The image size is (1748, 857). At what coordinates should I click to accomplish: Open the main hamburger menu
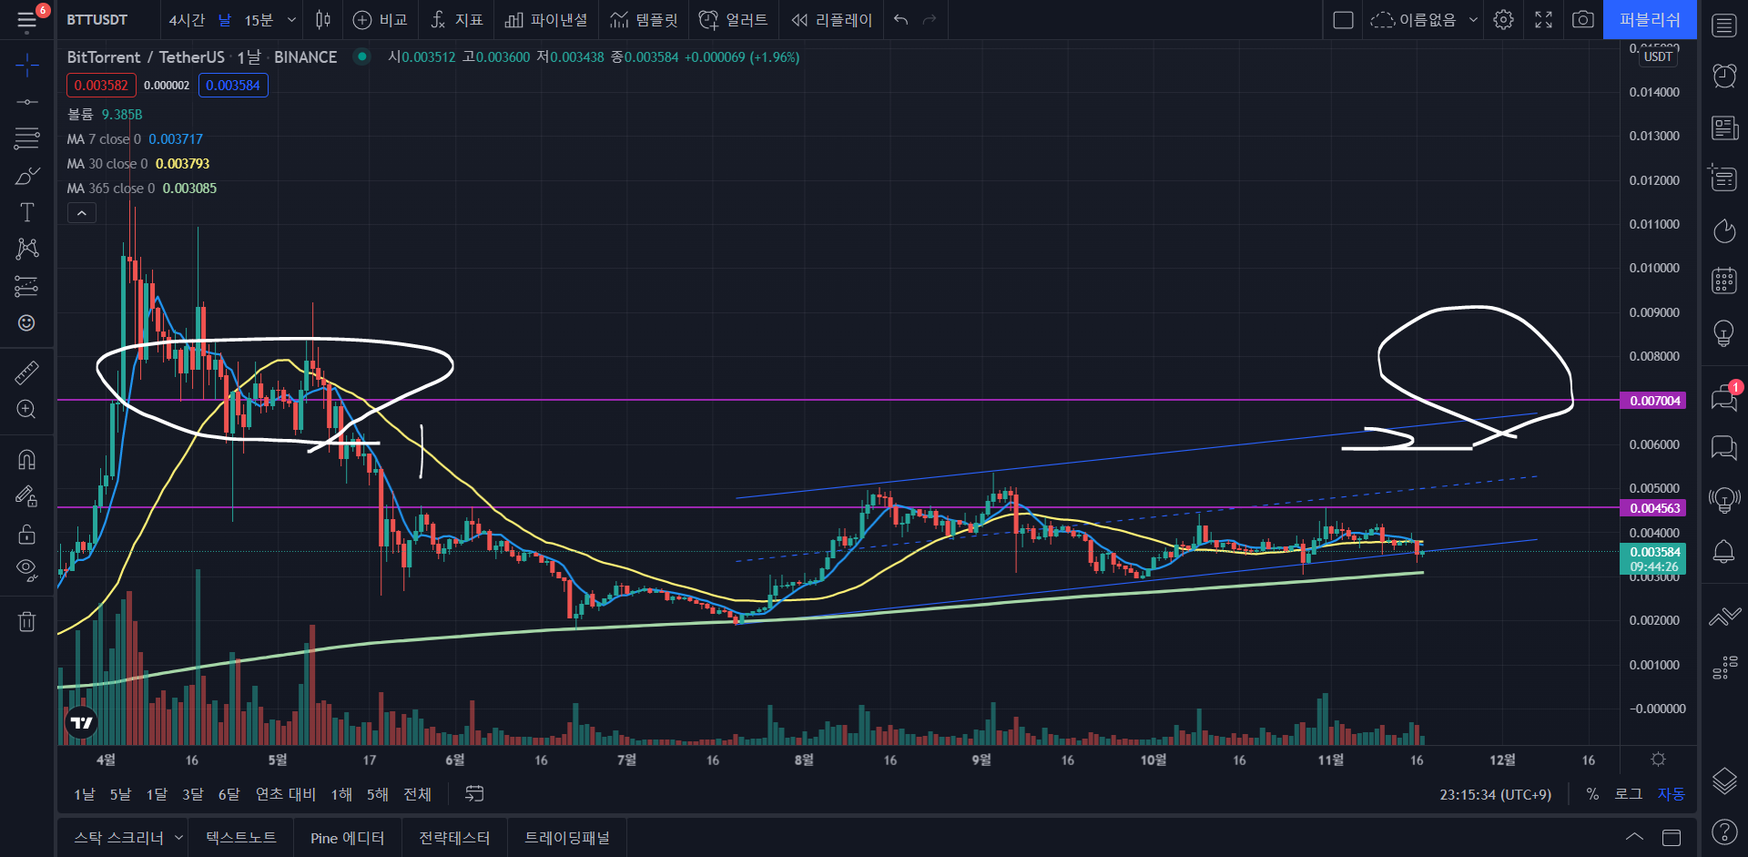tap(27, 20)
